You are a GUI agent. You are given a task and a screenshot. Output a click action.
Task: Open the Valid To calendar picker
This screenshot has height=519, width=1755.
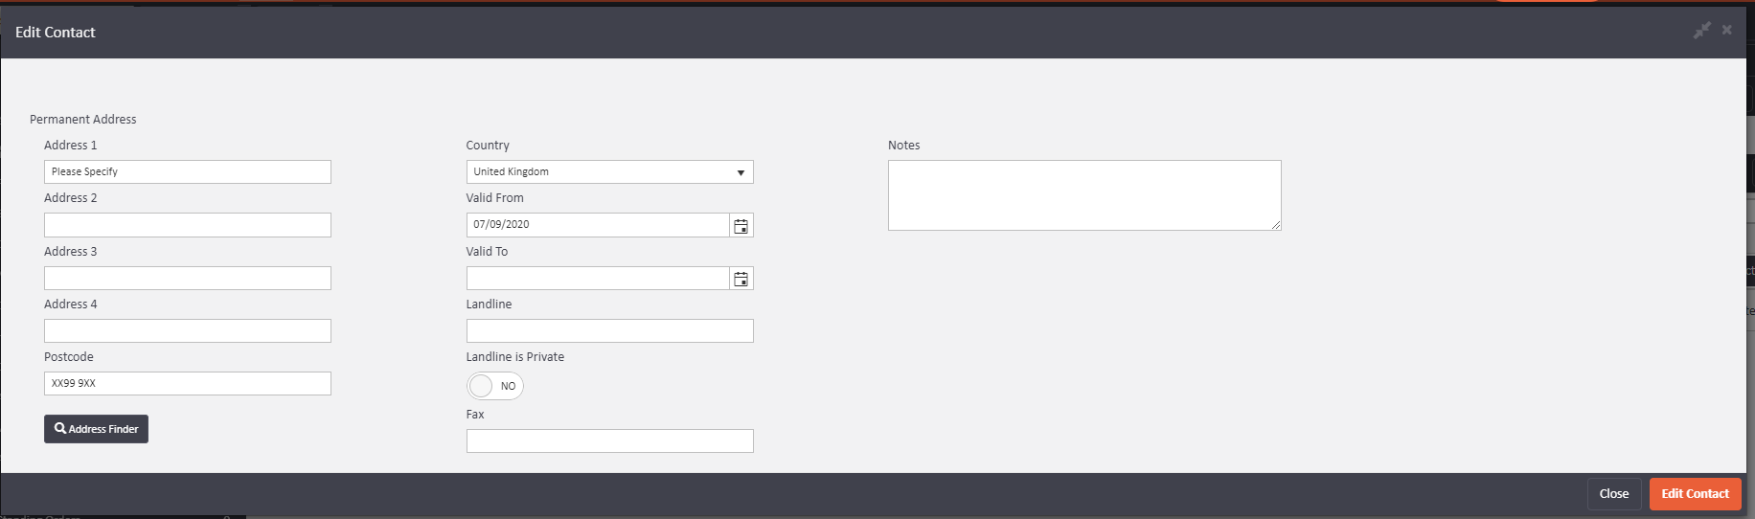(x=741, y=279)
